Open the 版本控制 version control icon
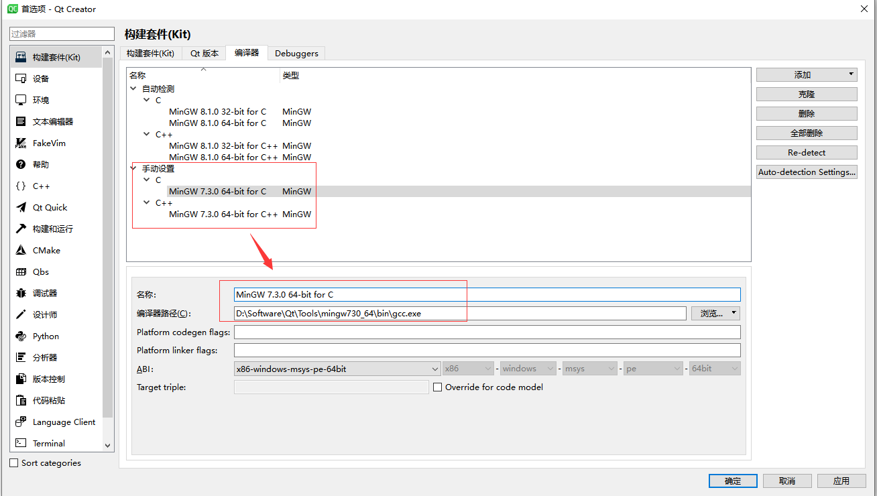 click(21, 379)
